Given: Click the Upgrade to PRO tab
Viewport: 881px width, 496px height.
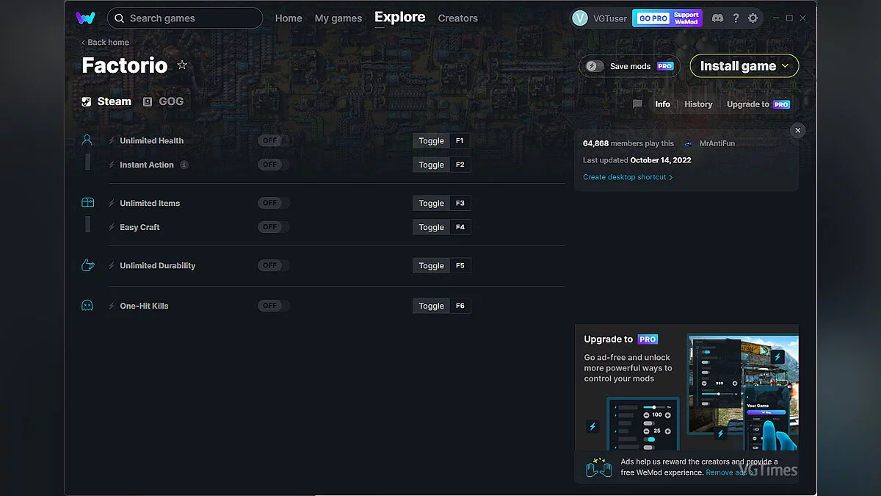Looking at the screenshot, I should [x=758, y=104].
